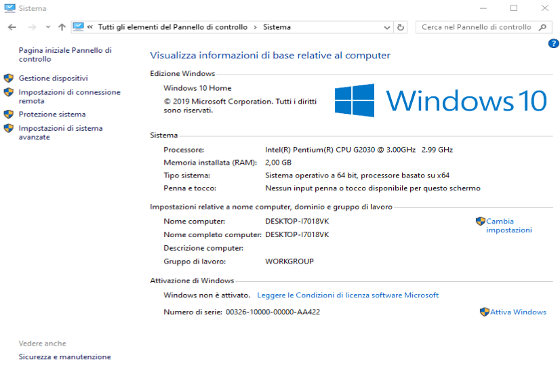Expand the address bar history dropdown

pyautogui.click(x=387, y=28)
